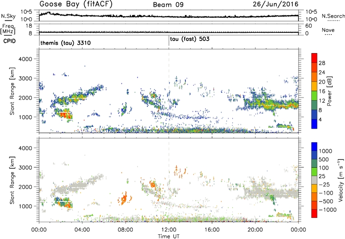Viewport: 345px width, 239px height.
Task: Click the blue bottom of the Power colorbar
Action: 314,124
